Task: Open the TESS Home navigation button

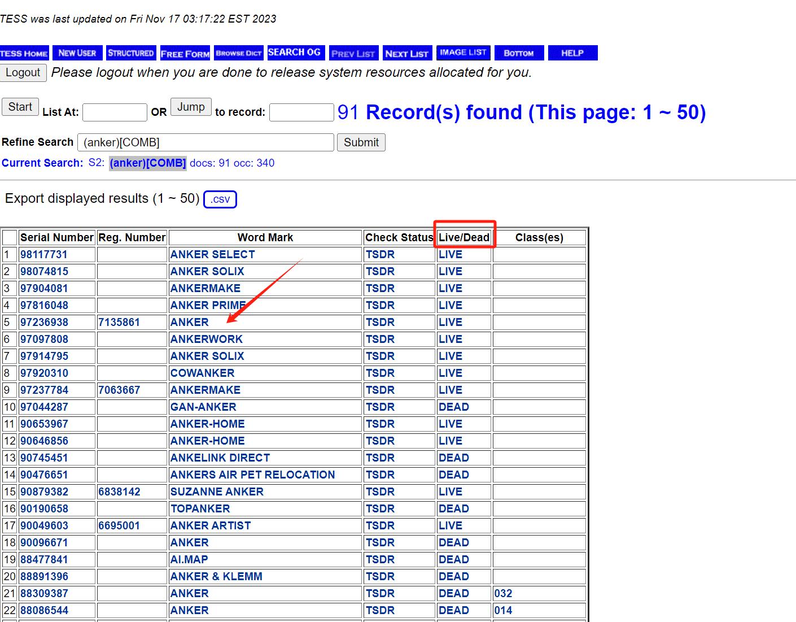Action: [24, 53]
